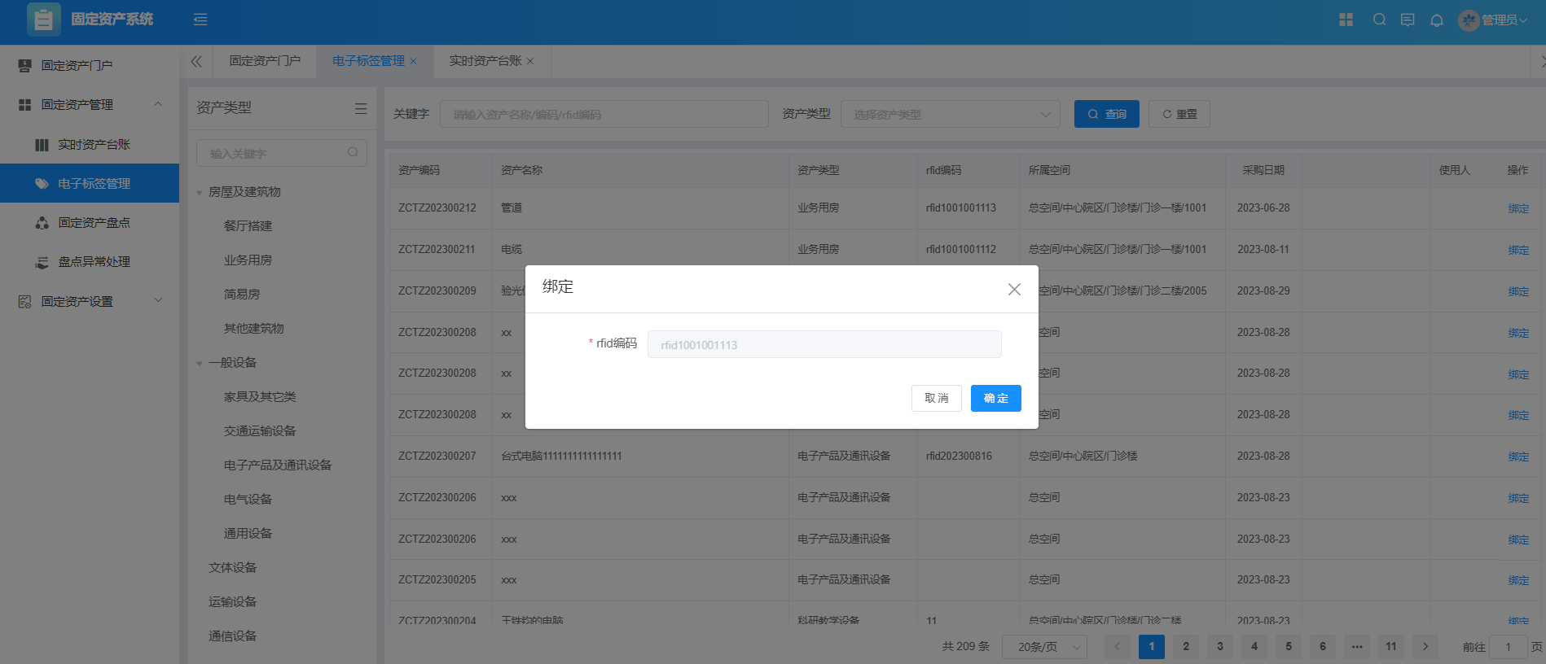
Task: Click the sidebar collapse hamburger icon
Action: [x=200, y=20]
